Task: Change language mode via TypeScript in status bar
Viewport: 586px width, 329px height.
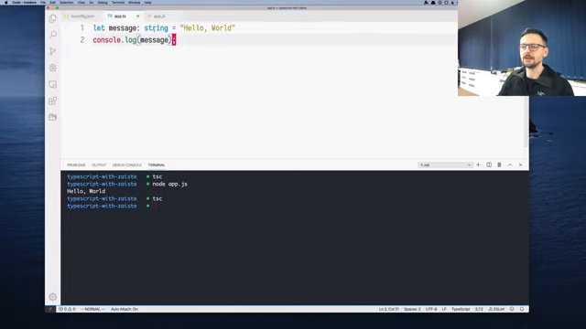Action: (461, 309)
